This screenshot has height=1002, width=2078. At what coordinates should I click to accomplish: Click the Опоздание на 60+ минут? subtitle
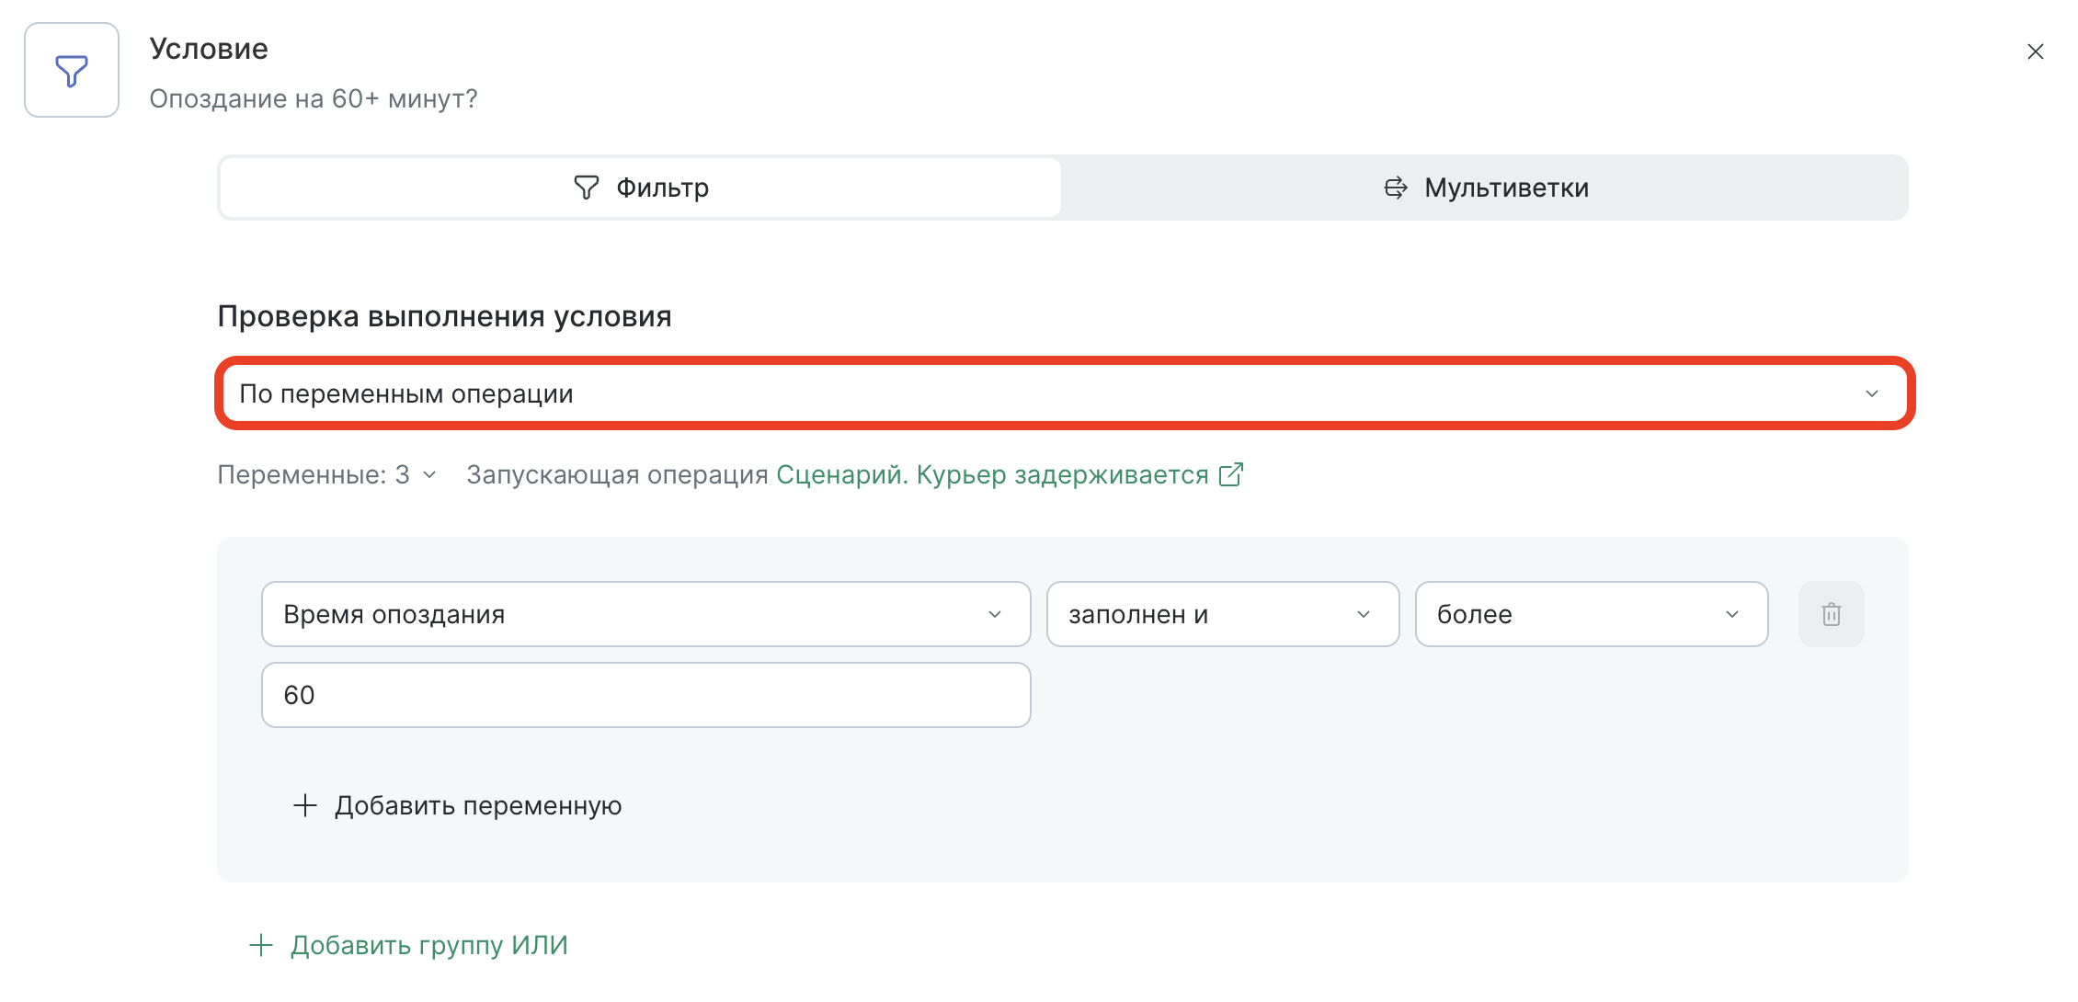point(314,98)
